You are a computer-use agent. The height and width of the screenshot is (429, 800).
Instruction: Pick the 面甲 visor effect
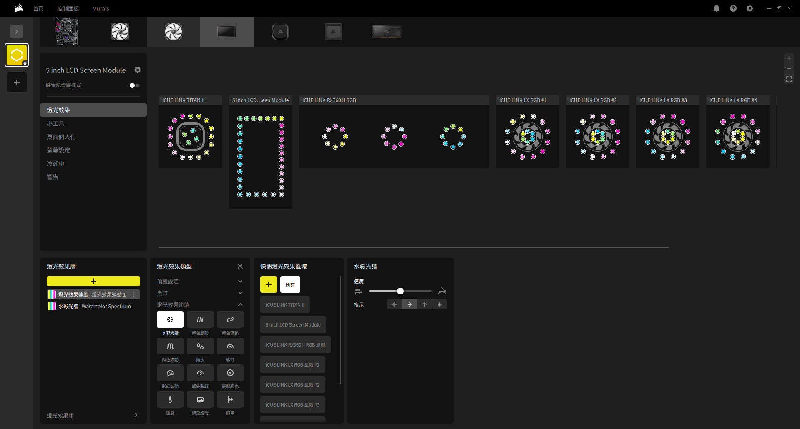point(230,399)
